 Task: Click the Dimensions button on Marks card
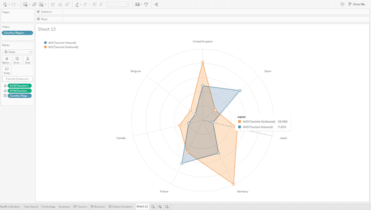(x=17, y=60)
